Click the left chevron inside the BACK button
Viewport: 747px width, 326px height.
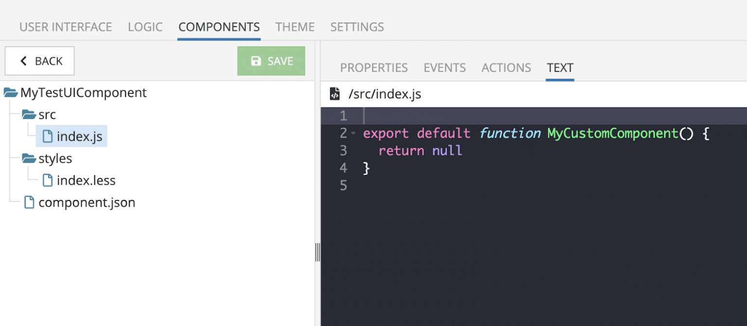(x=22, y=61)
